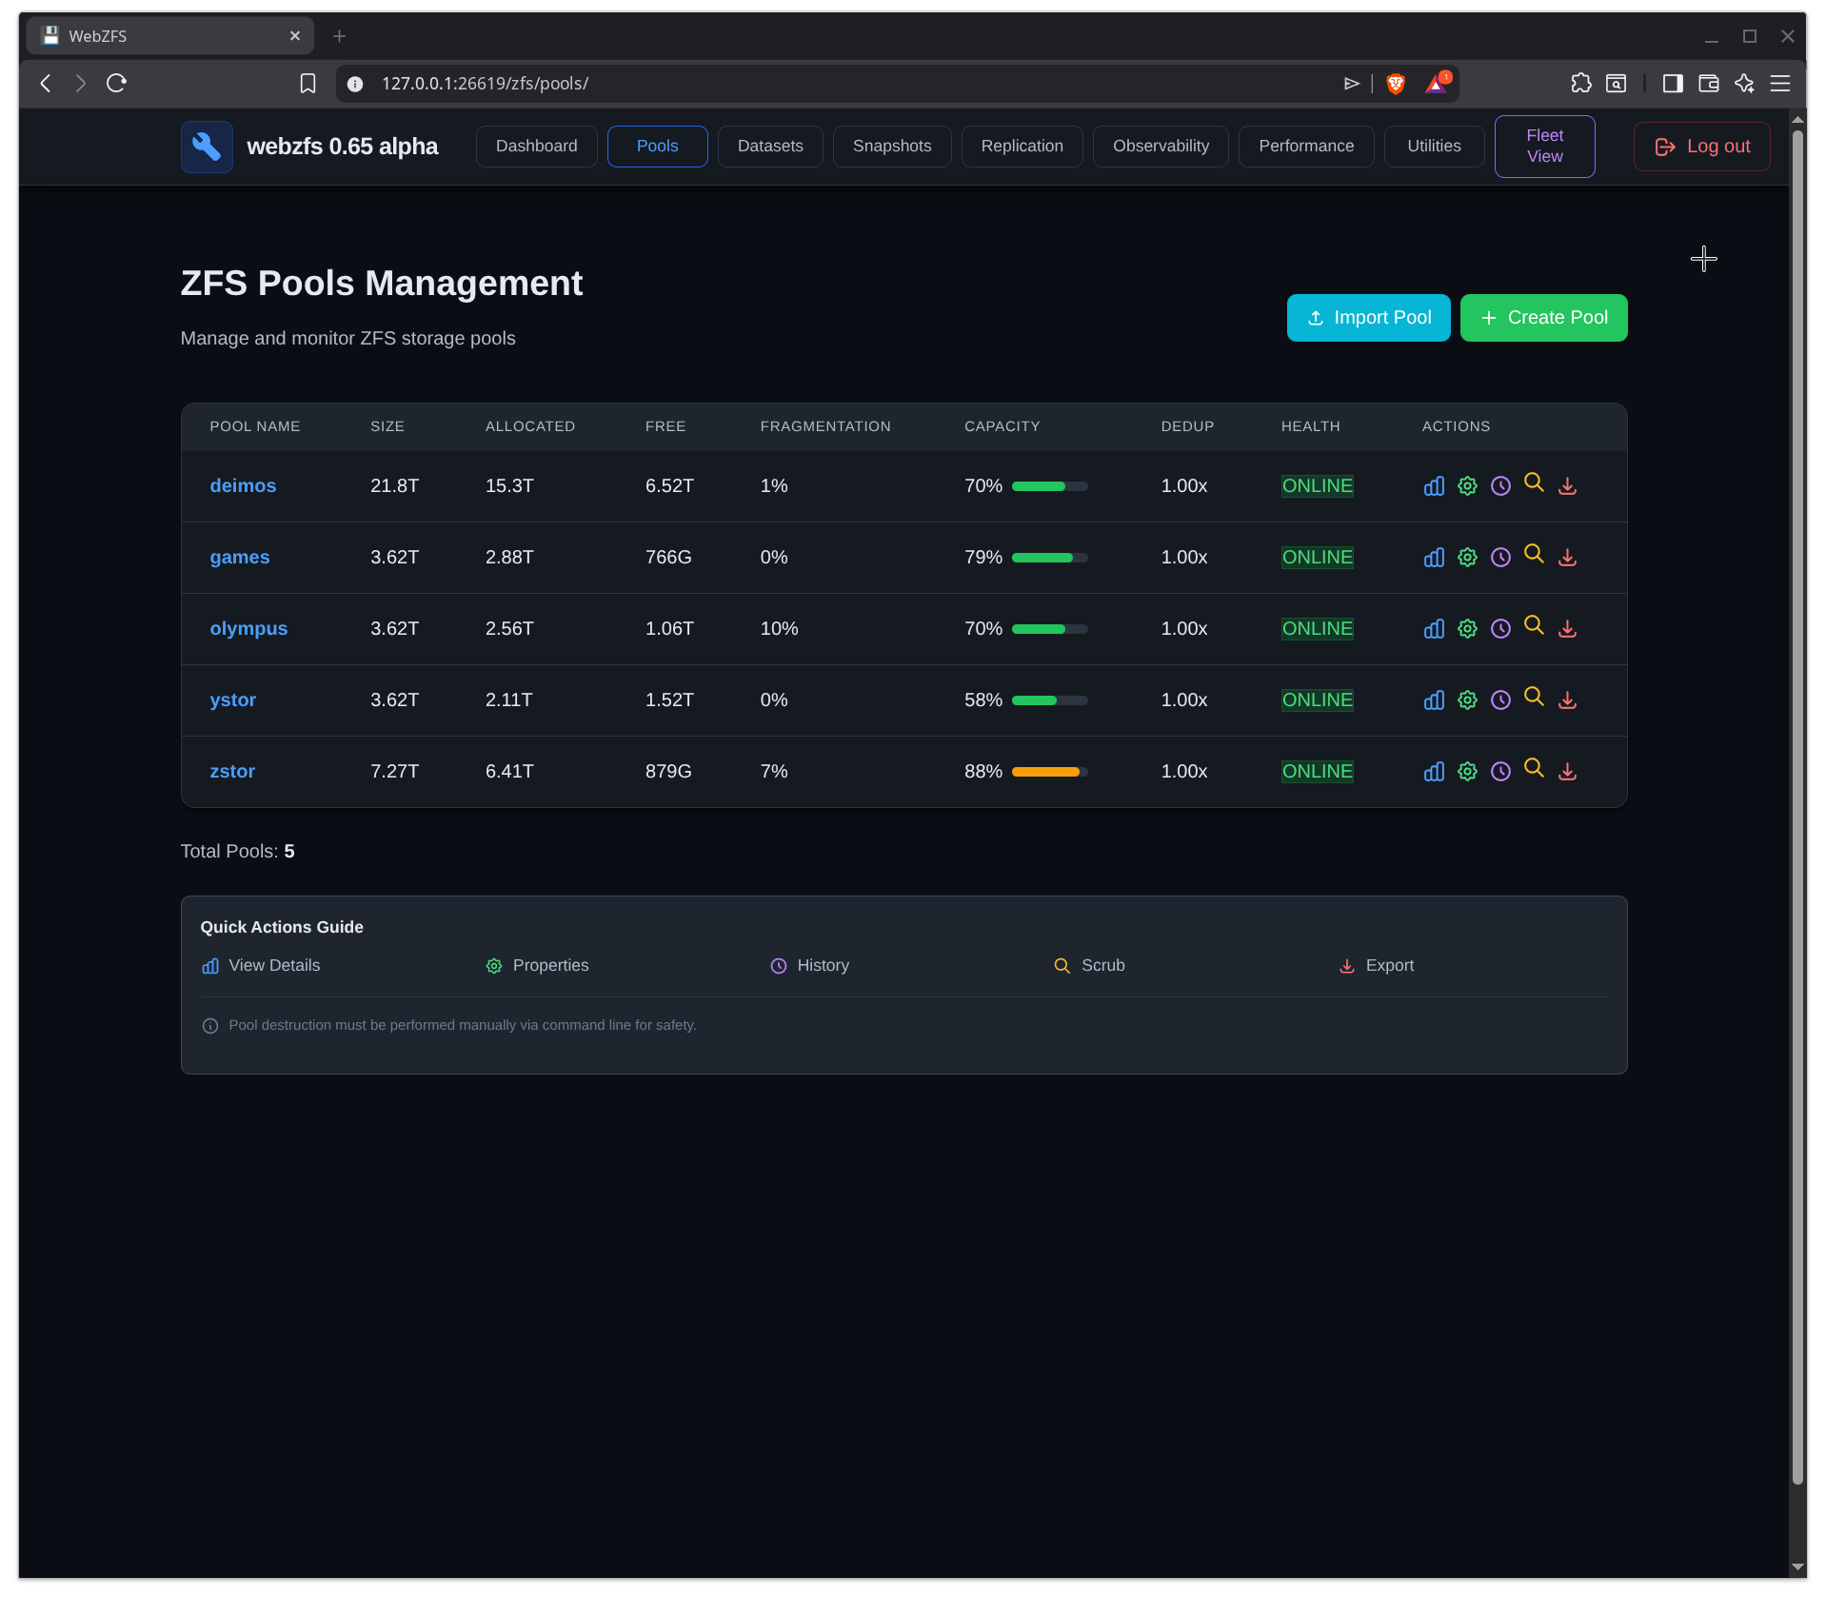Click the Brave shield icon in the toolbar
Image resolution: width=1826 pixels, height=1616 pixels.
point(1394,83)
